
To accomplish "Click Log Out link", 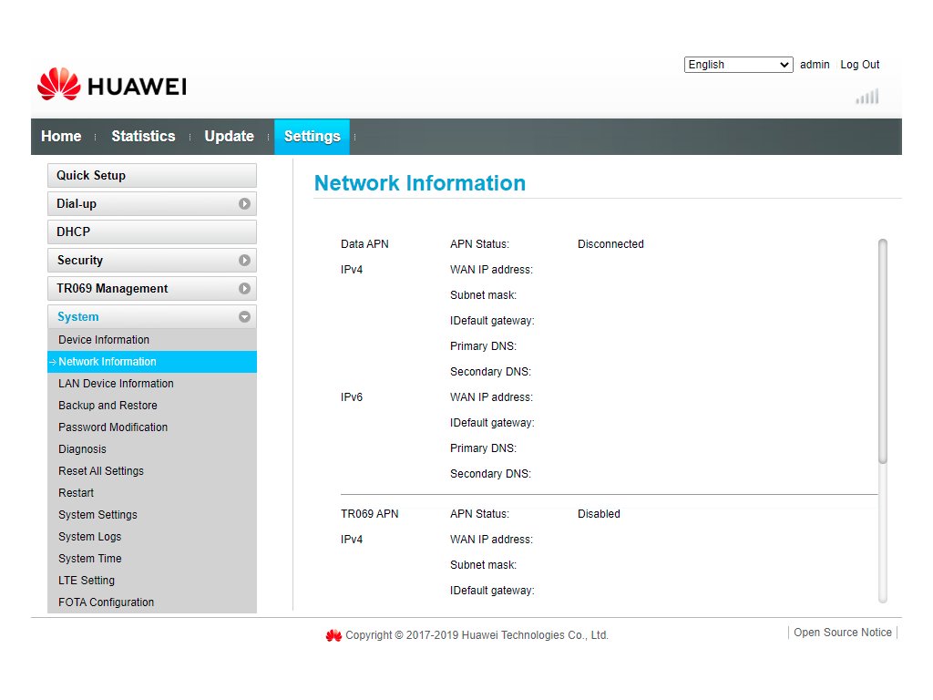I will pos(859,65).
